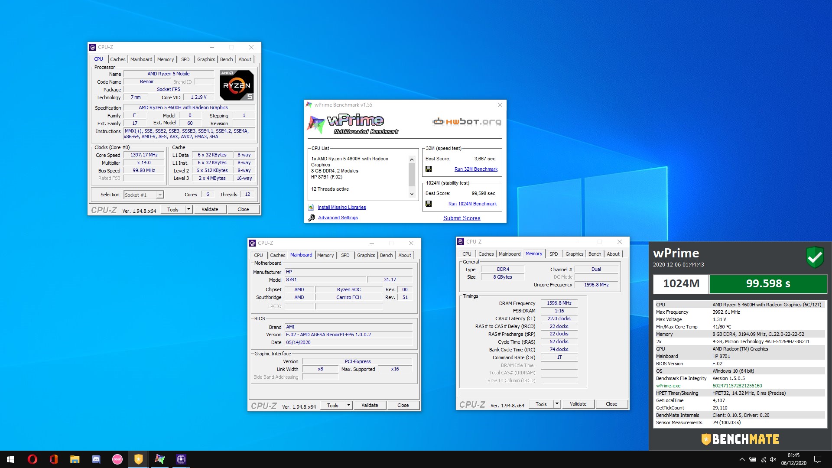Open osu! from the taskbar
832x468 pixels.
click(x=117, y=459)
